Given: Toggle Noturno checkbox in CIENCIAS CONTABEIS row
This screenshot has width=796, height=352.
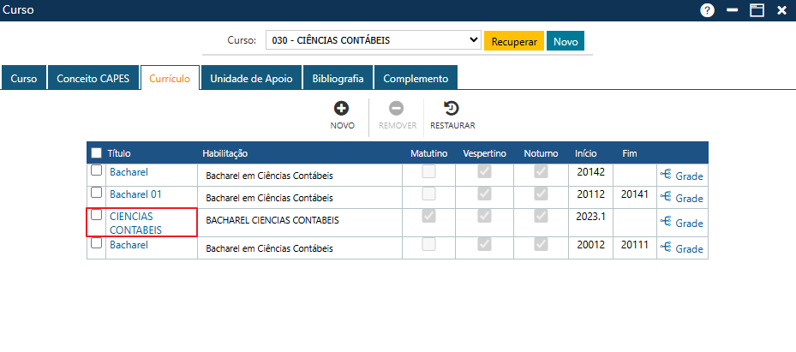Looking at the screenshot, I should [x=541, y=216].
